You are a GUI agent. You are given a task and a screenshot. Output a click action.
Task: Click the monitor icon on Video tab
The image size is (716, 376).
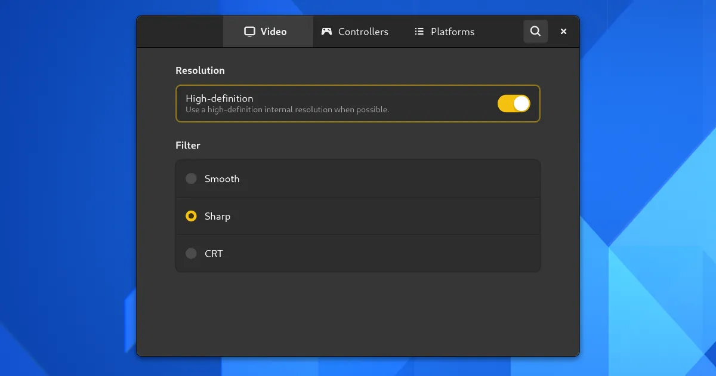[249, 32]
